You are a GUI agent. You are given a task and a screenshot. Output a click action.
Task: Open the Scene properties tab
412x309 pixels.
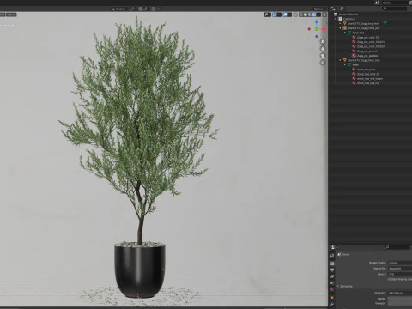pyautogui.click(x=332, y=283)
